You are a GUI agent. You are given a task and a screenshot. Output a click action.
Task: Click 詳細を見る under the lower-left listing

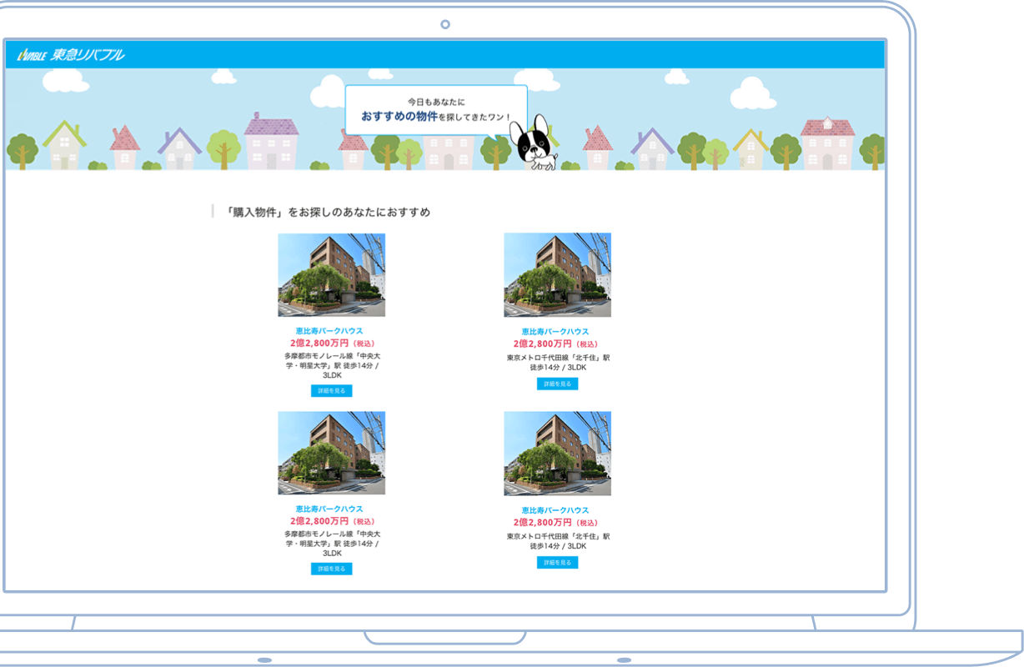pos(331,569)
